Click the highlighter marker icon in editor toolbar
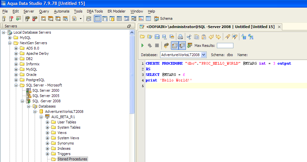This screenshot has height=162, width=307. [227, 37]
